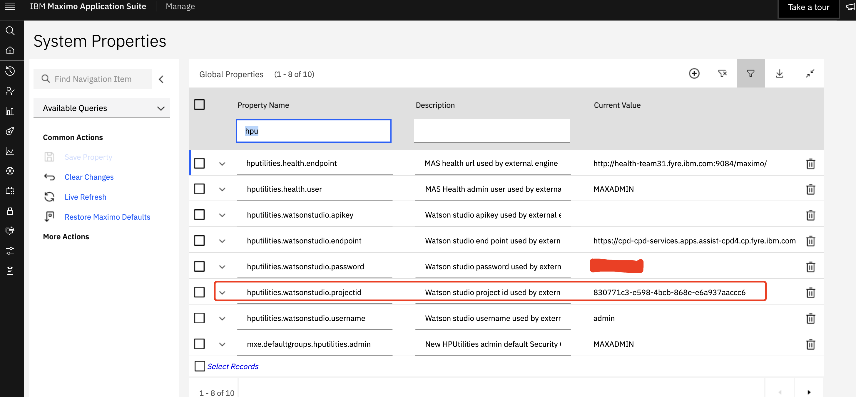856x397 pixels.
Task: Click the Select Records link
Action: pyautogui.click(x=233, y=366)
